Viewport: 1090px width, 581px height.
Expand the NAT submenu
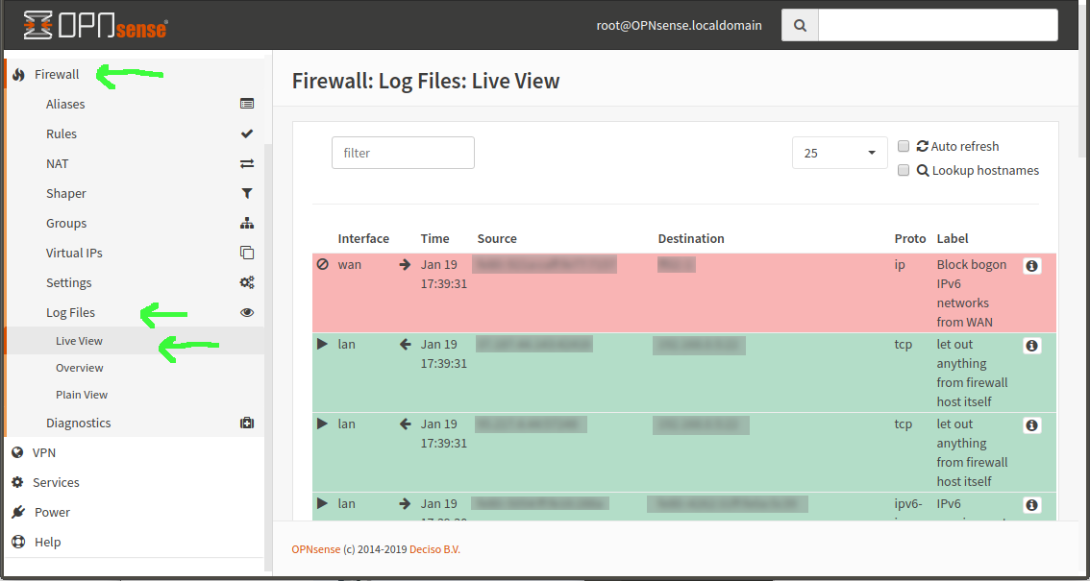pos(57,164)
